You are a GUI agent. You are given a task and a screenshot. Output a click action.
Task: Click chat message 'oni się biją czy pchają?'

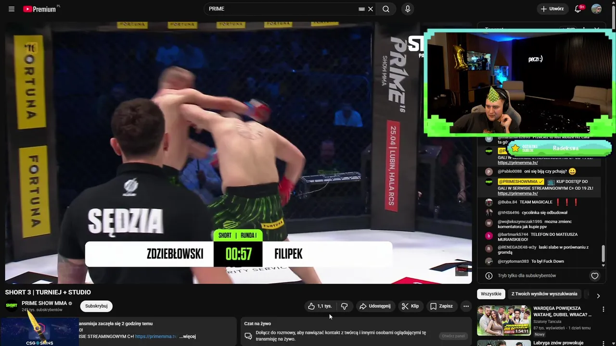coord(545,172)
